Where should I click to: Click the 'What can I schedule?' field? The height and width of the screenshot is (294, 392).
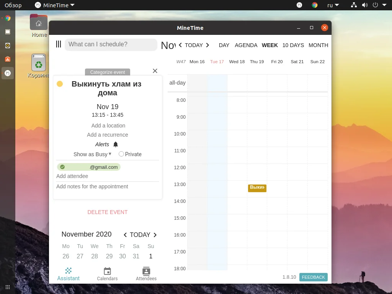pyautogui.click(x=111, y=44)
